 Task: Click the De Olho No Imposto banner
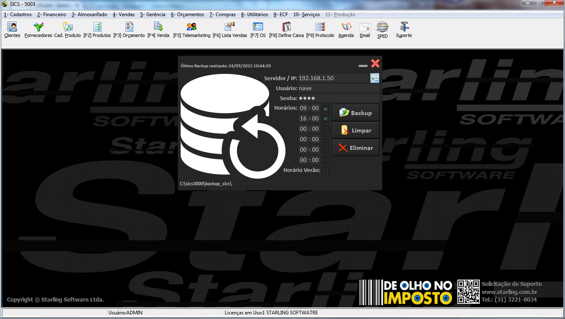coord(406,292)
